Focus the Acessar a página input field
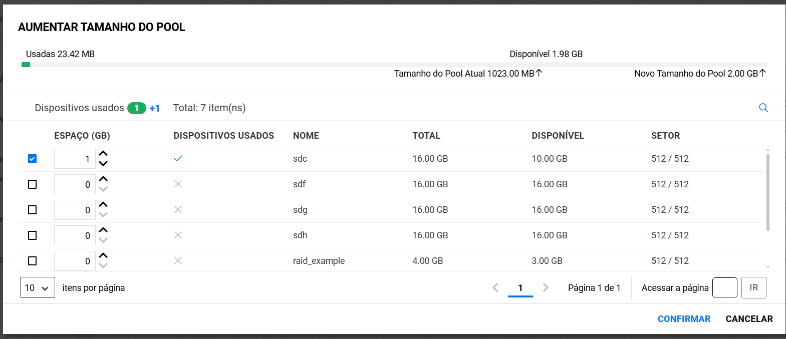 click(724, 287)
